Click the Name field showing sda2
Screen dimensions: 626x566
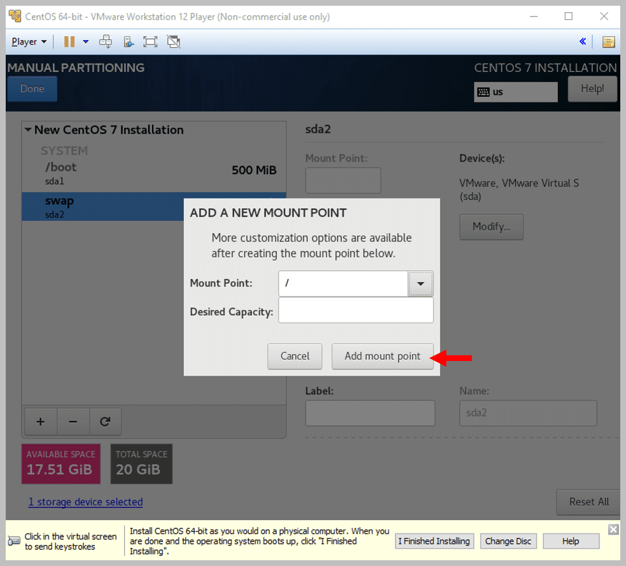click(528, 413)
